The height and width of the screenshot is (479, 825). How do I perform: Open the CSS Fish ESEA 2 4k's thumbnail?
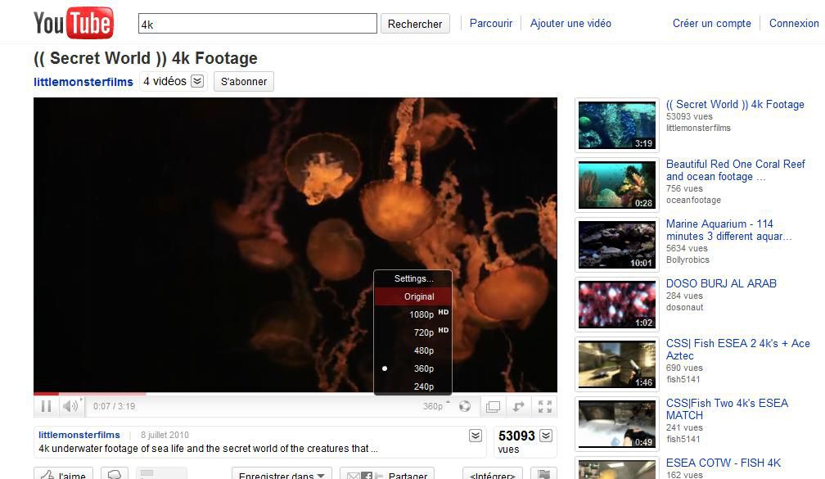[x=616, y=365]
